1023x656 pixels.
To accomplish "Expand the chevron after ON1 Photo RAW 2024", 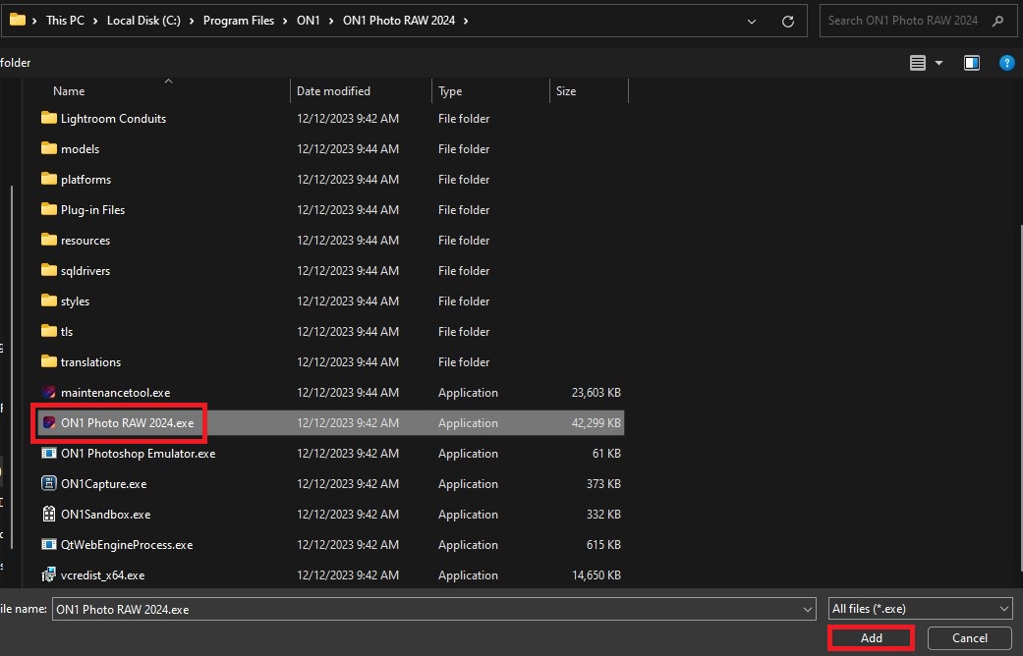I will [466, 21].
